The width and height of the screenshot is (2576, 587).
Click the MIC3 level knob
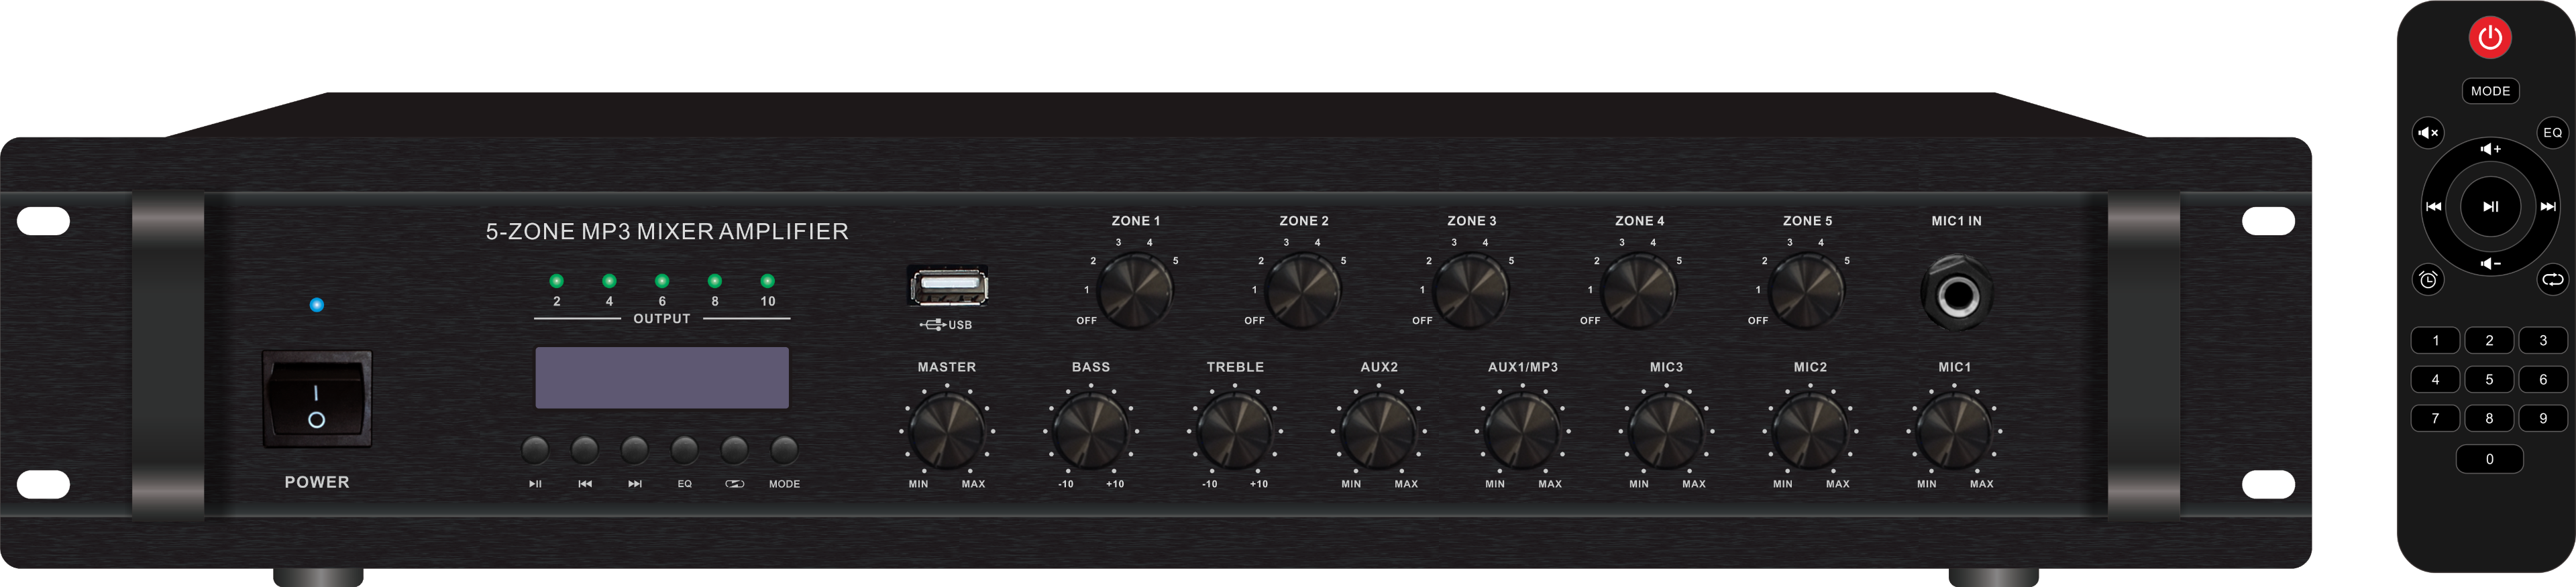[1667, 432]
